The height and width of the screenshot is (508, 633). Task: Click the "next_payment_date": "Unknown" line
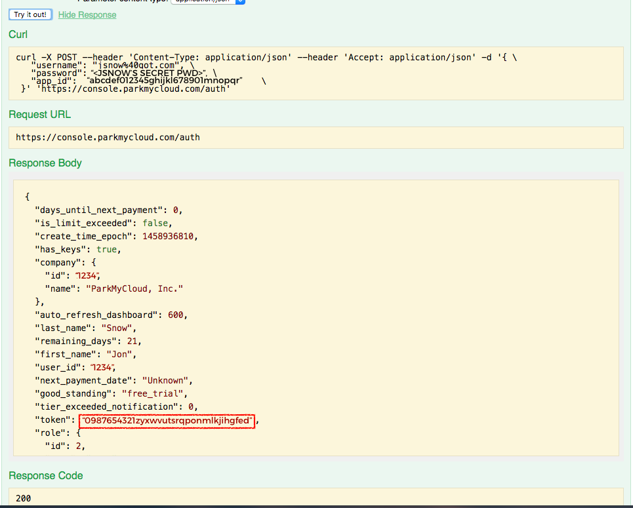tap(114, 380)
